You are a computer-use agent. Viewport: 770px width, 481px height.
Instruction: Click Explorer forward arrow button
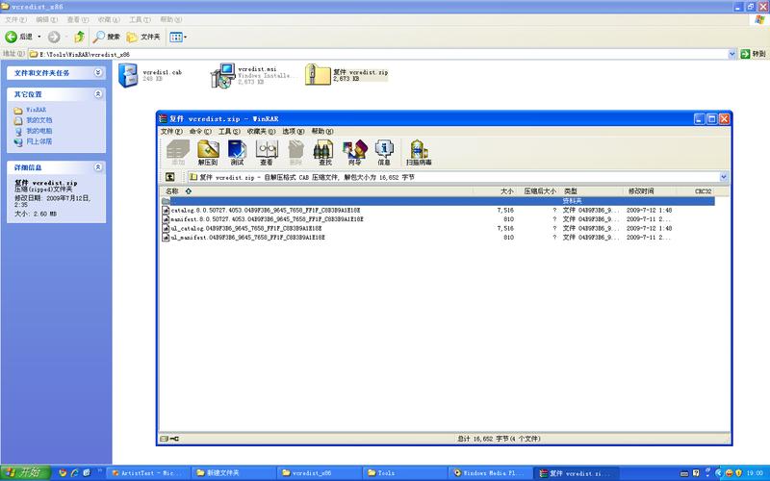click(54, 37)
